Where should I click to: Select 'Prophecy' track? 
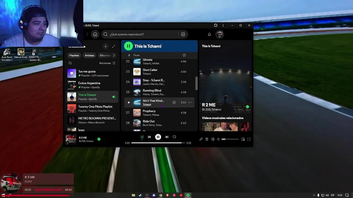(x=159, y=113)
